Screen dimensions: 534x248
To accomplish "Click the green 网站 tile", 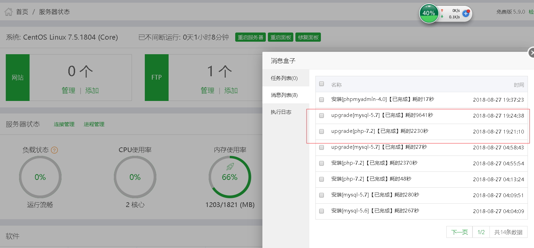I will click(18, 78).
